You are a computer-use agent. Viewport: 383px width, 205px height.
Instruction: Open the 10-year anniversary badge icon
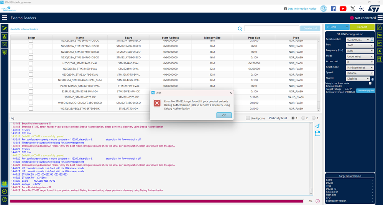(324, 8)
